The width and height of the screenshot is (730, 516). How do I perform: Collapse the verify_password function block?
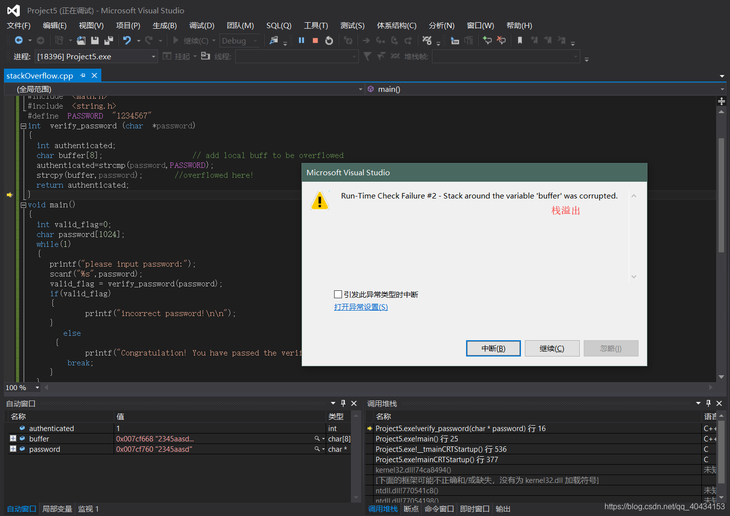coord(23,126)
